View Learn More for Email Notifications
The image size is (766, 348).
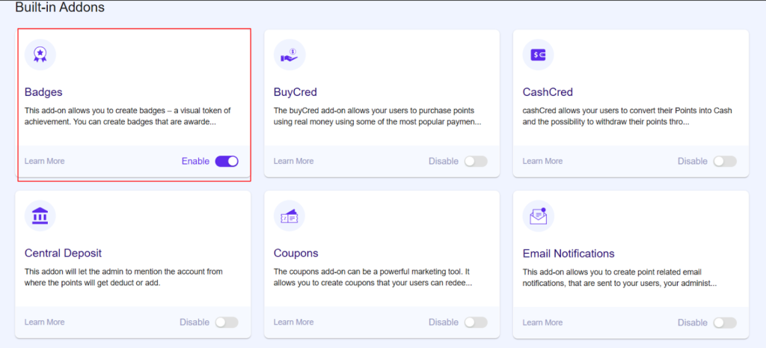pos(542,322)
